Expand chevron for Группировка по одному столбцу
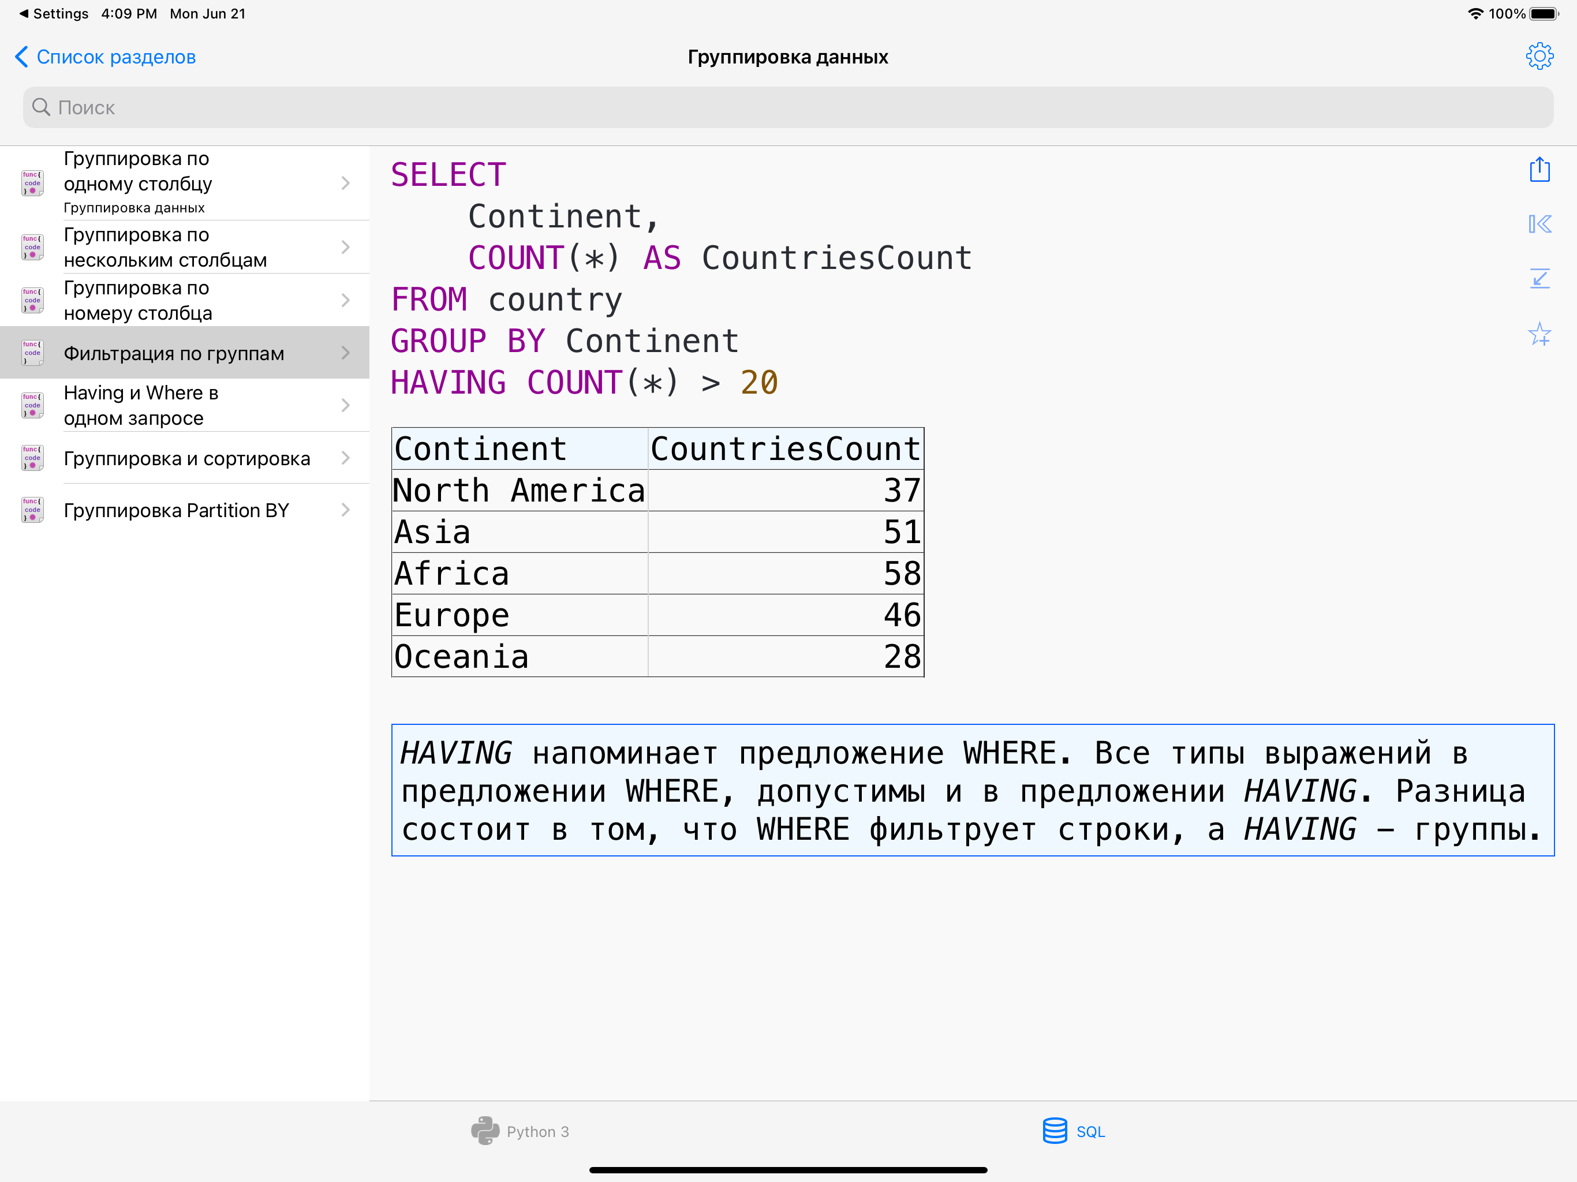The height and width of the screenshot is (1182, 1577). pos(346,183)
